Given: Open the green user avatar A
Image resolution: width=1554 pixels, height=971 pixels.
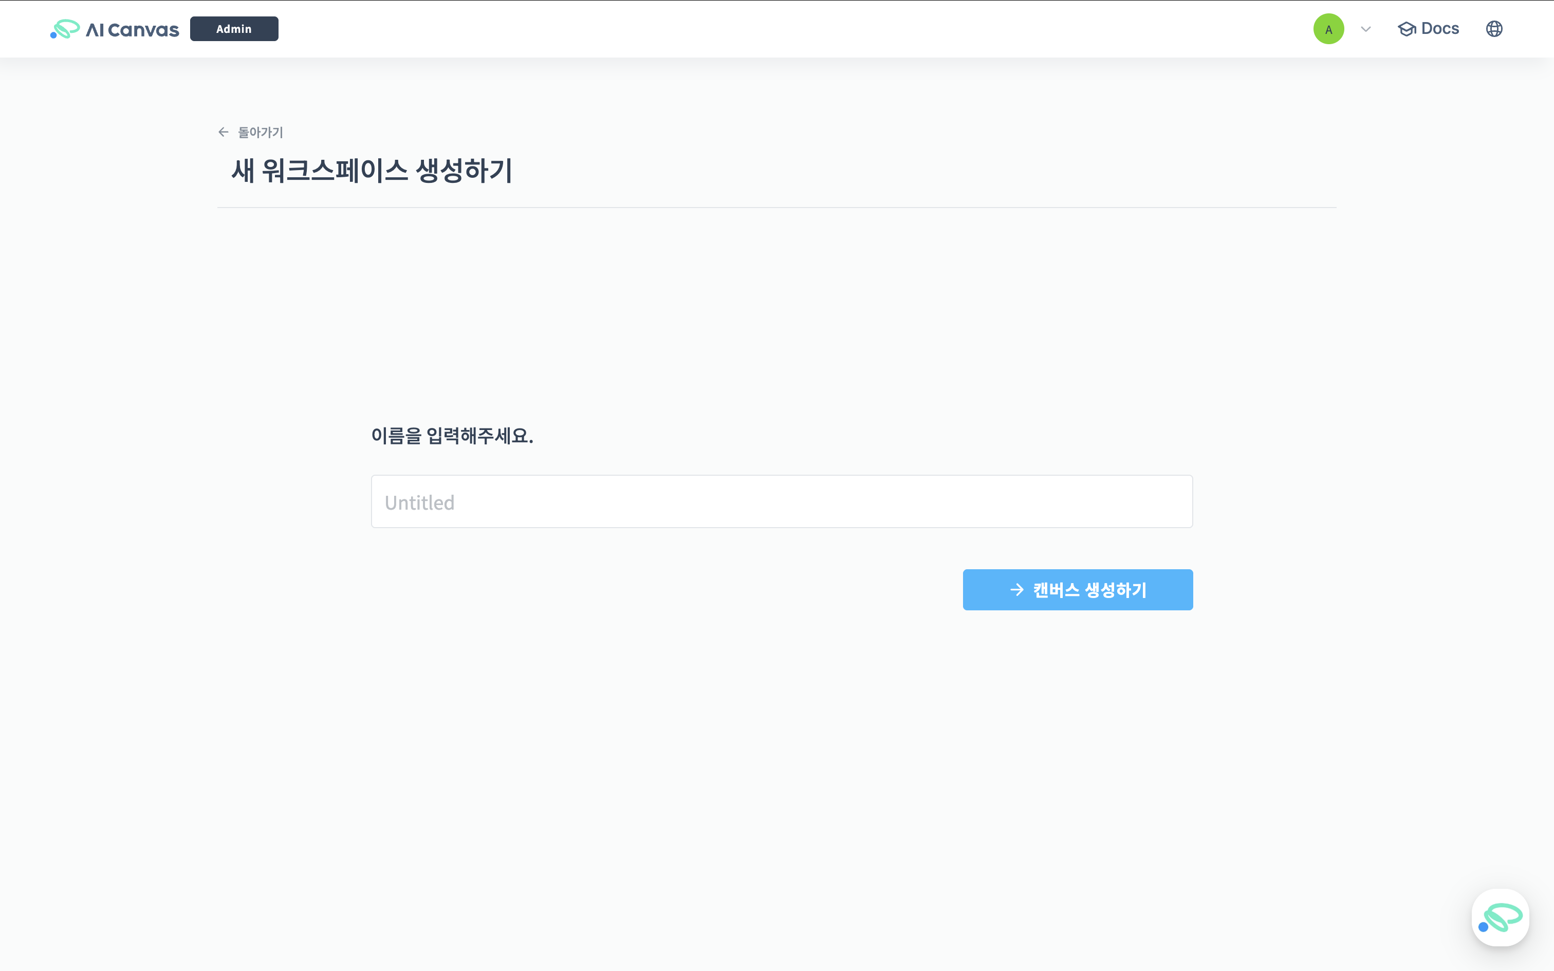Looking at the screenshot, I should coord(1328,29).
